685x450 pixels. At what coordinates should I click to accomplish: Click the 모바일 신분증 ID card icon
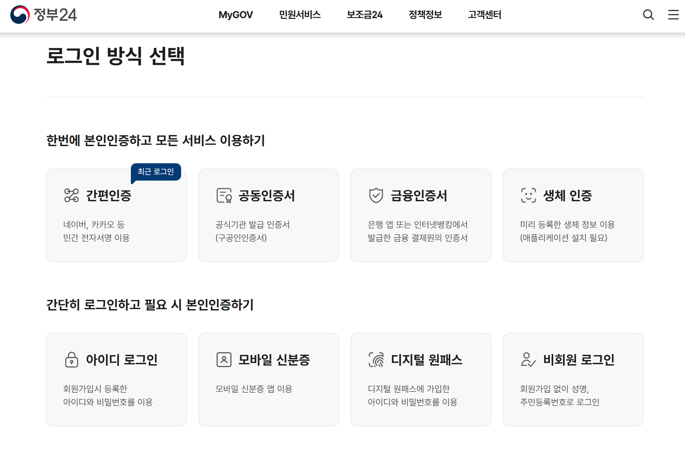click(x=224, y=360)
